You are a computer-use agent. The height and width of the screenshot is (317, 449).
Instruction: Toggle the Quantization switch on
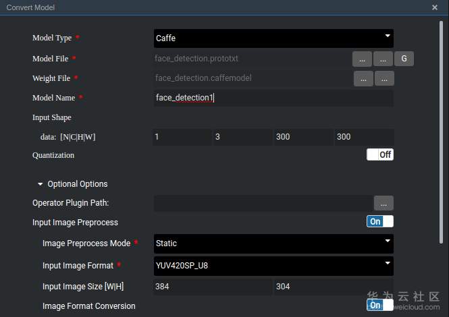pos(380,154)
